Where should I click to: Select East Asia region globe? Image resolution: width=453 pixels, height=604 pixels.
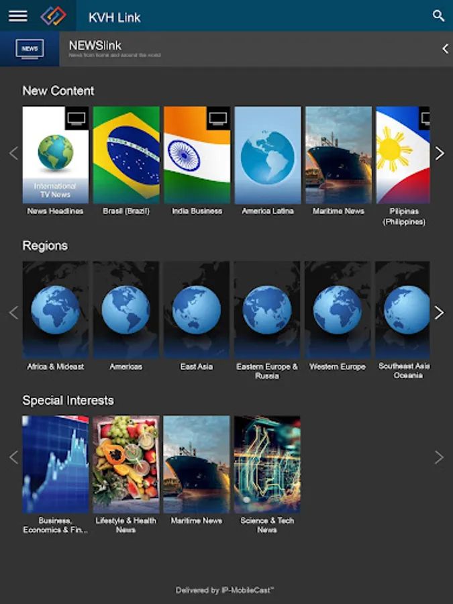click(197, 309)
